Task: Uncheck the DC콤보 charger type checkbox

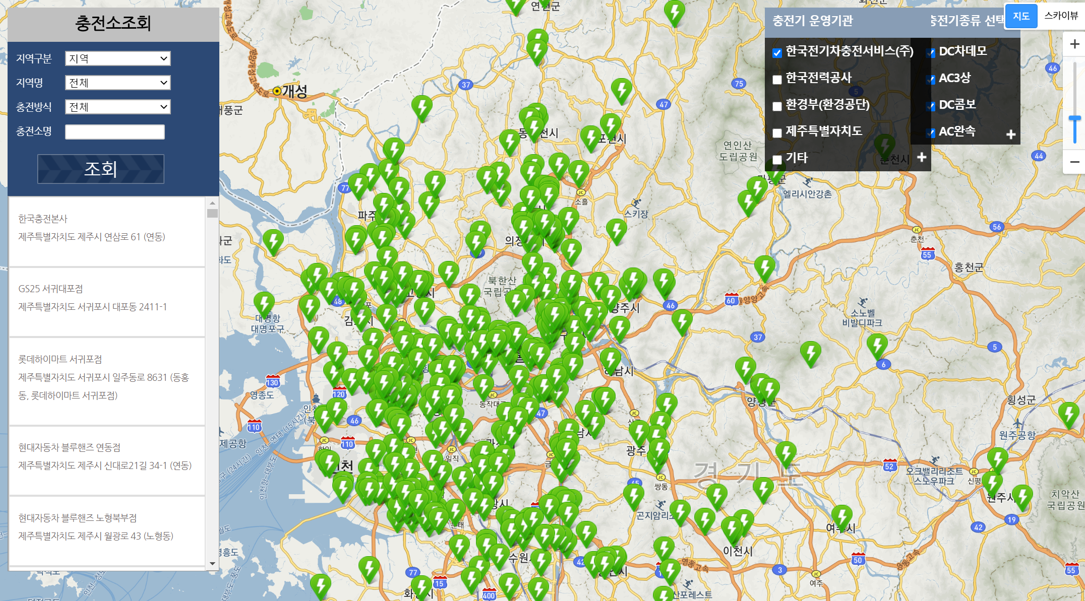Action: 931,106
